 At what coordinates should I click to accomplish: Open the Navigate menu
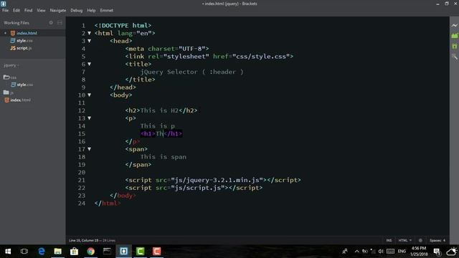[x=58, y=10]
